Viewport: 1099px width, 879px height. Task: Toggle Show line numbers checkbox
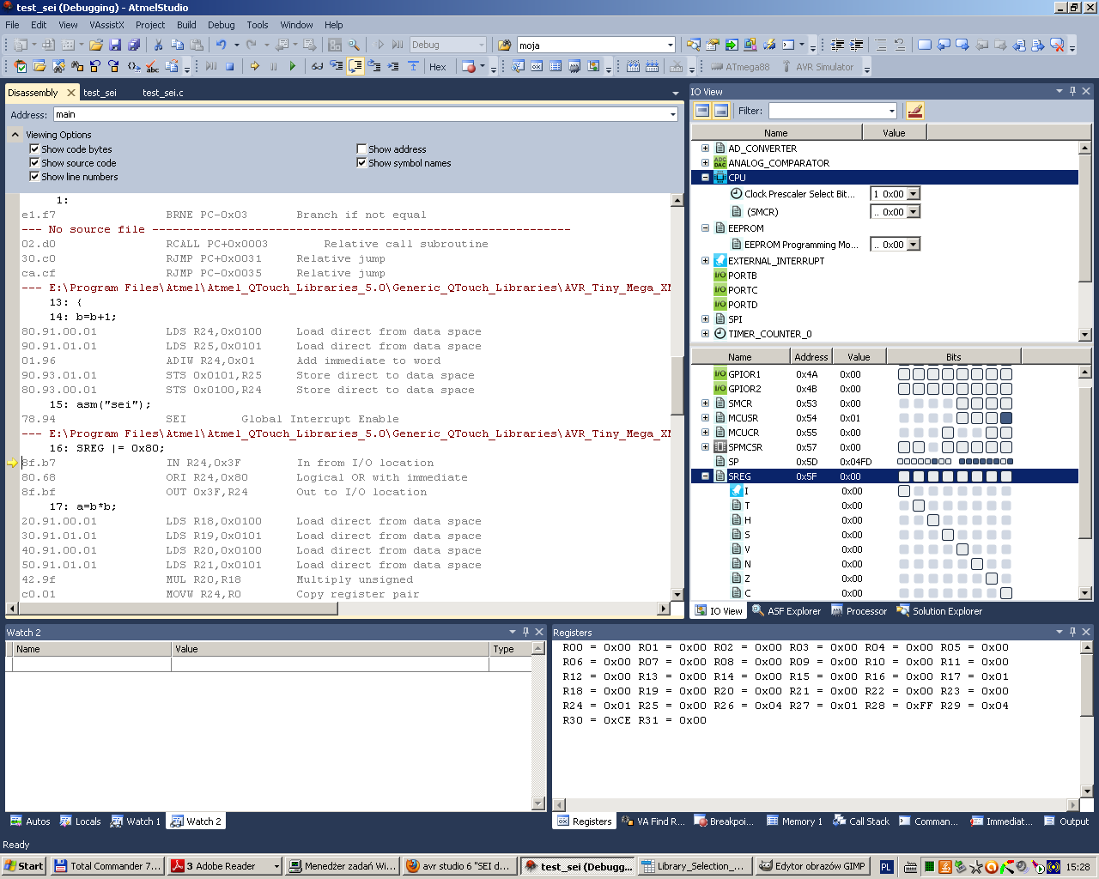35,177
